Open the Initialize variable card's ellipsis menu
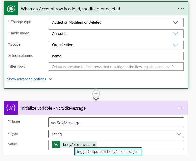Image resolution: width=196 pixels, height=161 pixels. 181,108
